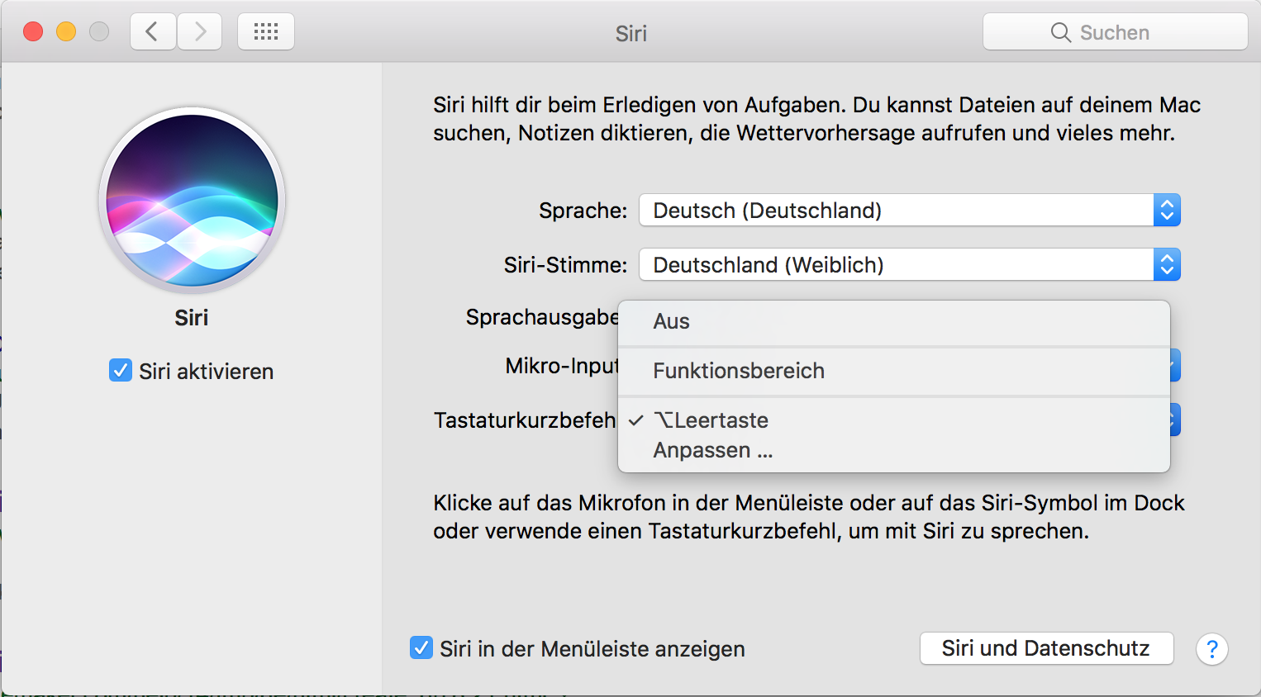Go forward with the right chevron button

[200, 32]
